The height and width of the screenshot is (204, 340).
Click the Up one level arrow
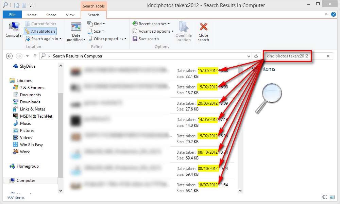click(x=35, y=56)
